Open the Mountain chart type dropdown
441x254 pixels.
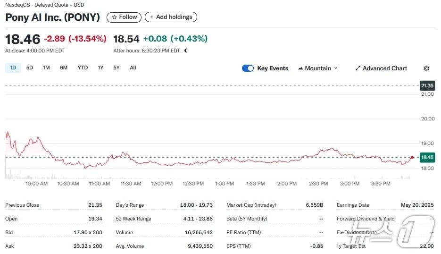pos(318,68)
